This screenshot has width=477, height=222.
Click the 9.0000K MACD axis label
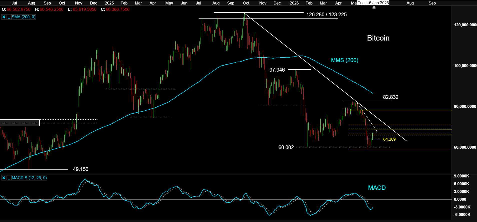[x=461, y=176]
